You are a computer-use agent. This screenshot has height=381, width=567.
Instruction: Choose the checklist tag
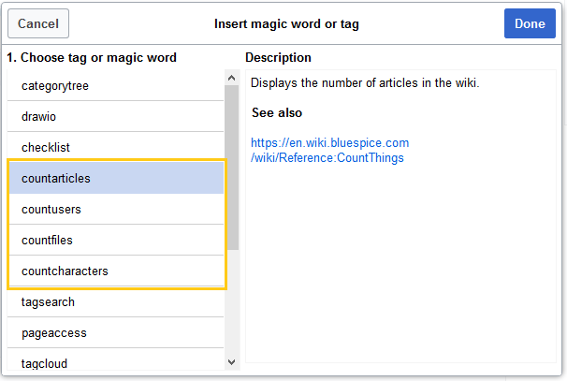coord(115,147)
